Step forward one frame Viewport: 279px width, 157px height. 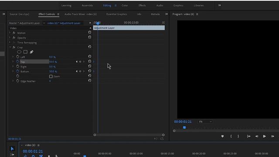pos(272,137)
